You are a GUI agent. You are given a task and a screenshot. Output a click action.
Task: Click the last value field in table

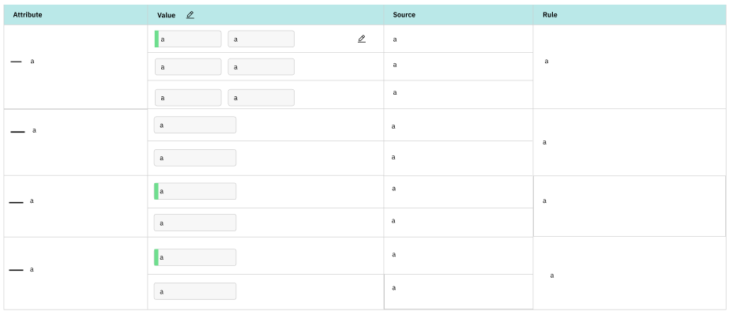coord(195,291)
